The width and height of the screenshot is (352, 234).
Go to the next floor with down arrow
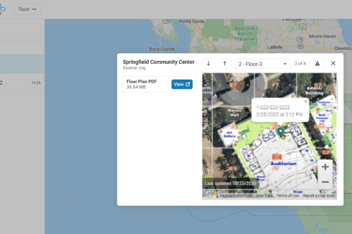[x=208, y=64]
